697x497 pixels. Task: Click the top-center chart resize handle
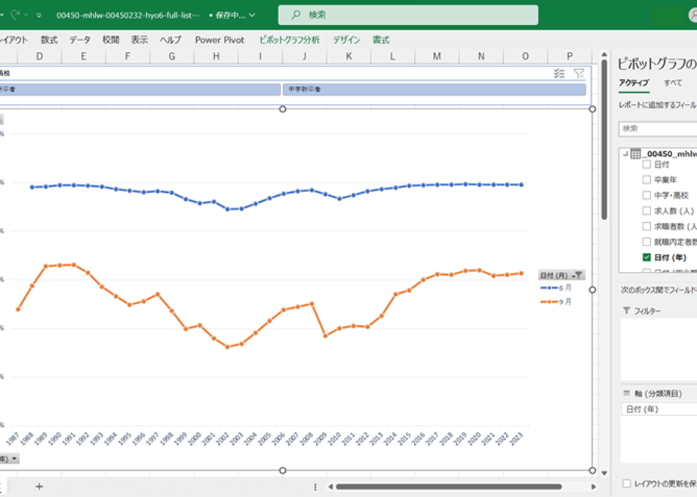pos(282,109)
